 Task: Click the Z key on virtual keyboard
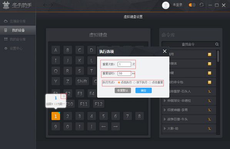click(x=68, y=81)
